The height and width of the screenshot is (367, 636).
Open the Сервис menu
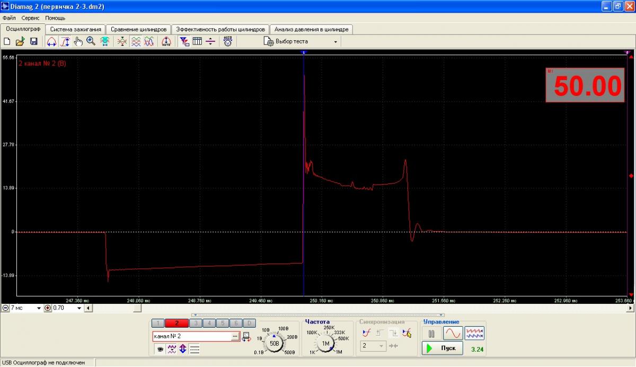coord(30,18)
